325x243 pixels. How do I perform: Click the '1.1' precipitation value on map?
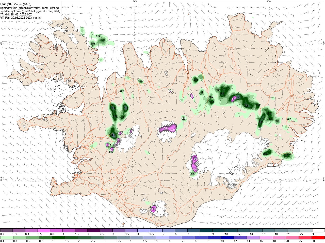(201, 93)
